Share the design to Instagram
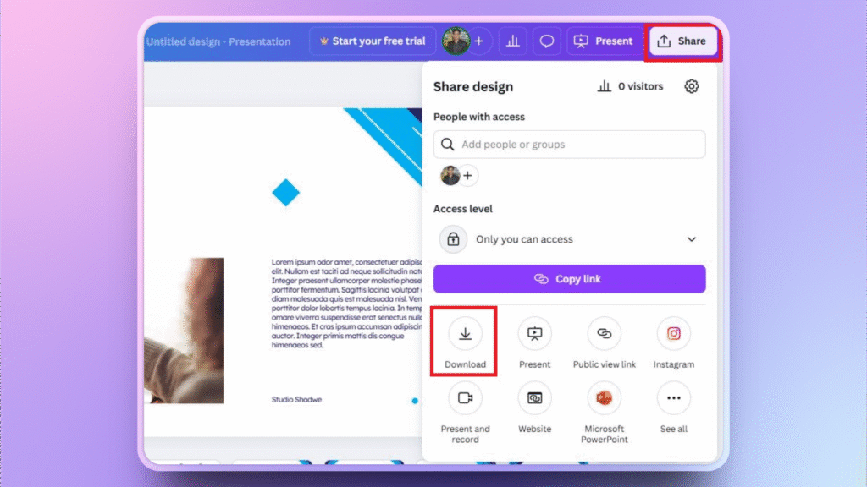This screenshot has height=487, width=867. (x=673, y=334)
